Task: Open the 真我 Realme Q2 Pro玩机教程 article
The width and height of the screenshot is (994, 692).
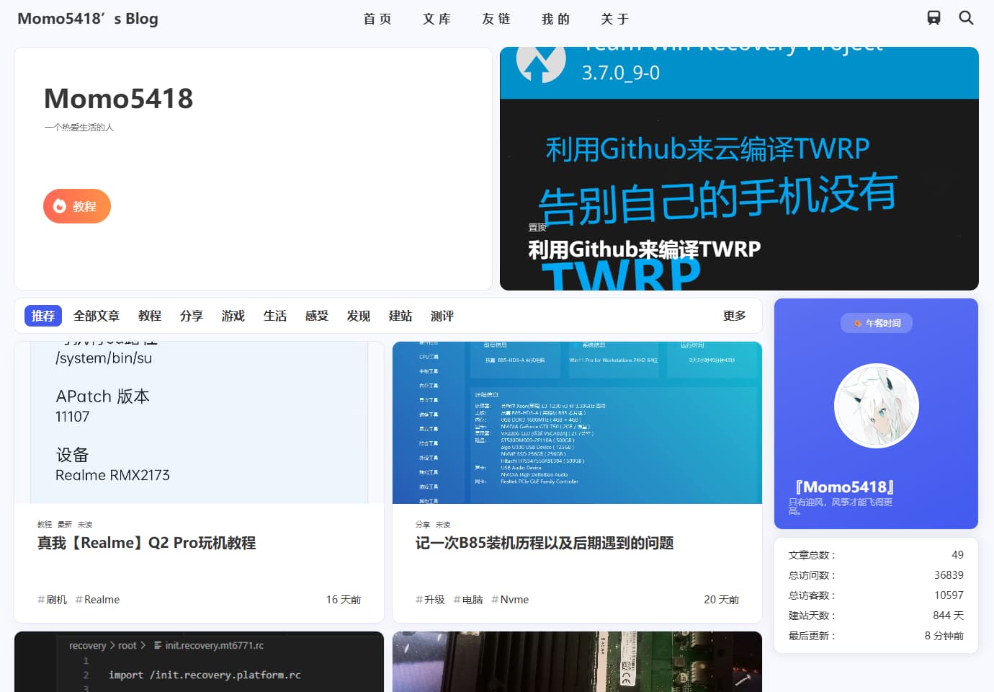Action: 147,543
